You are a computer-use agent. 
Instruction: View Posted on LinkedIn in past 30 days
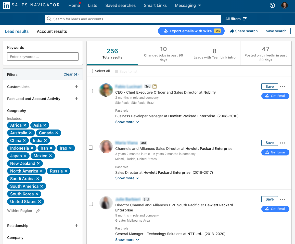[266, 53]
